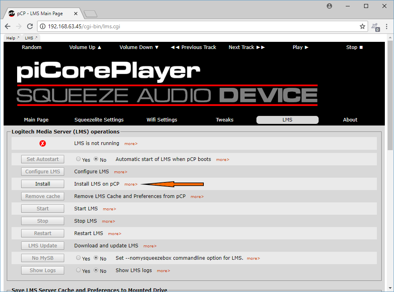394x292 pixels.
Task: Click the Stop button in LMS operations
Action: tap(42, 221)
